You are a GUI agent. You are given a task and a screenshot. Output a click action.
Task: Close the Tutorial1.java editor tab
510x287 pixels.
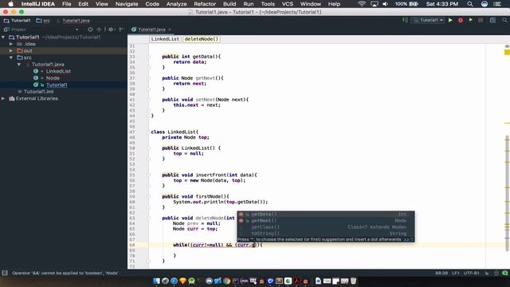click(170, 29)
